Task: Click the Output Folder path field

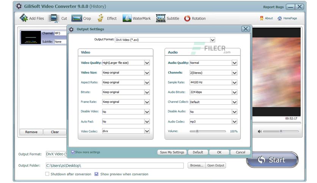Action: tap(115, 166)
